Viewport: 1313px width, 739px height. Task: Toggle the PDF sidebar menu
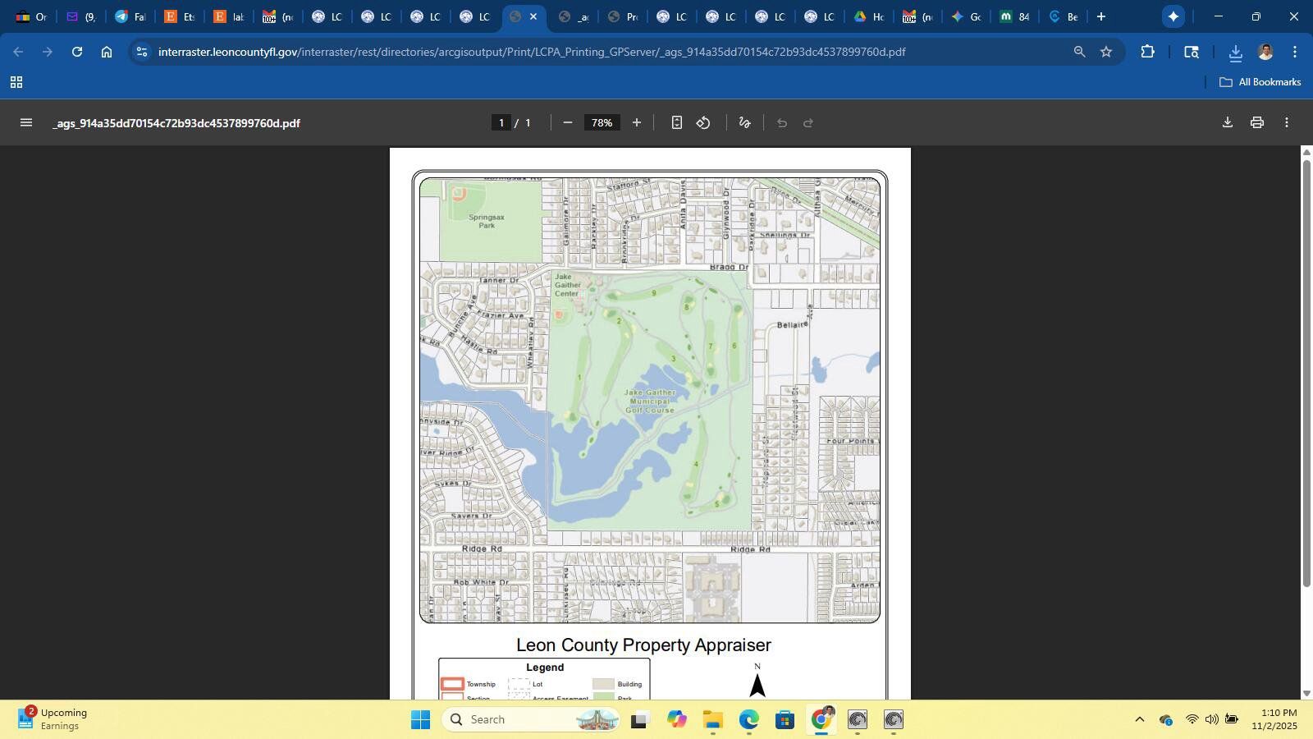click(x=26, y=122)
